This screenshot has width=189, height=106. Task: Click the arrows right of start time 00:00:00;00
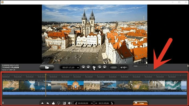click(92, 103)
